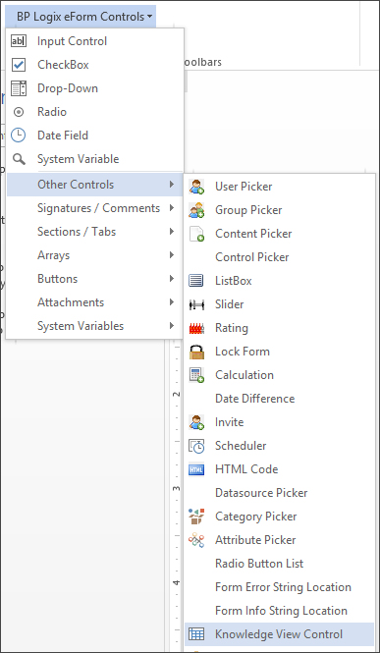Click the Content Picker document icon
This screenshot has height=653, width=380.
click(x=196, y=234)
